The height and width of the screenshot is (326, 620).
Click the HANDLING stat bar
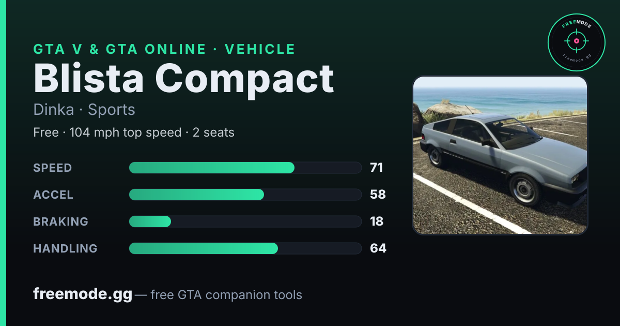pos(245,248)
